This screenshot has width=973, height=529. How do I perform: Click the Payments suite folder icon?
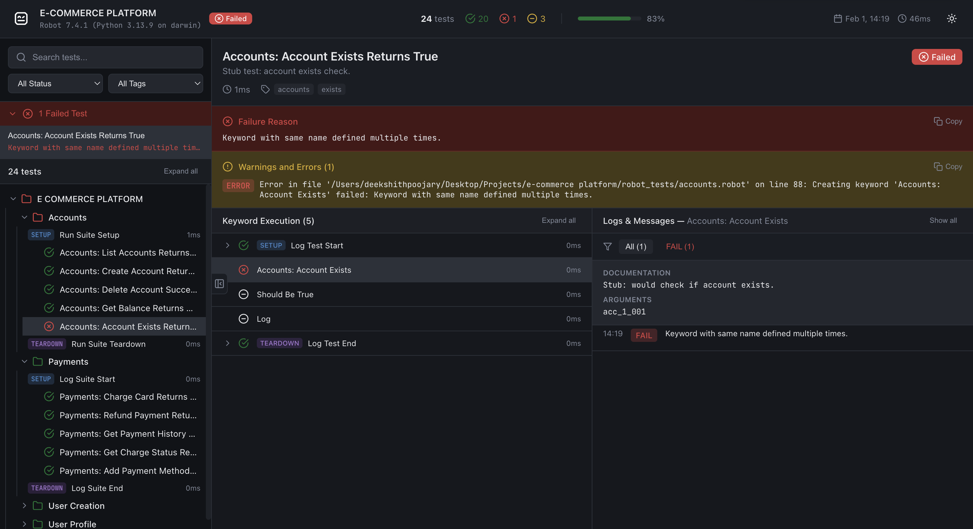38,361
